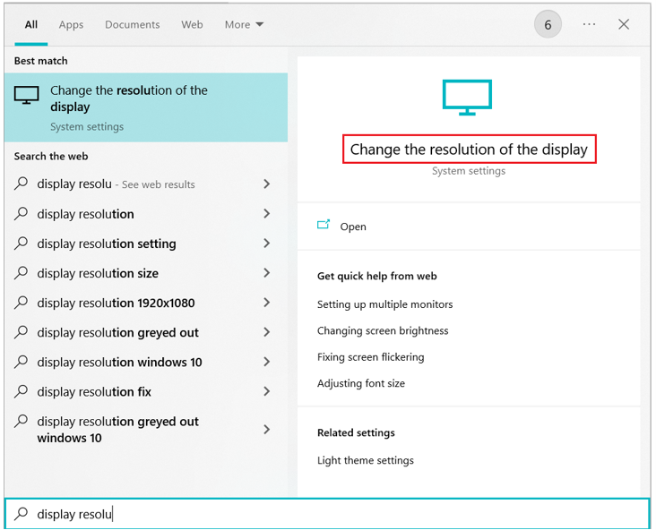656x530 pixels.
Task: Expand arrow for 'display resolution setting'
Action: click(266, 244)
